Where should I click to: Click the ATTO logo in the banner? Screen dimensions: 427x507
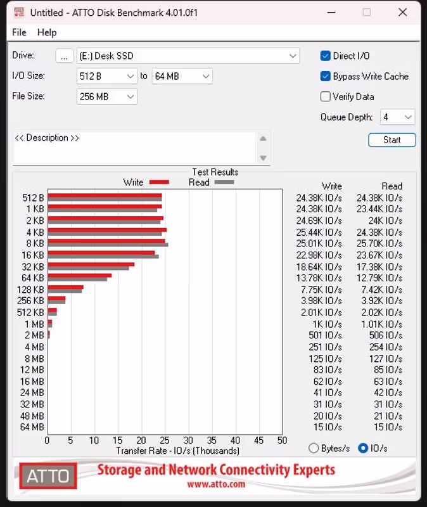tap(48, 476)
